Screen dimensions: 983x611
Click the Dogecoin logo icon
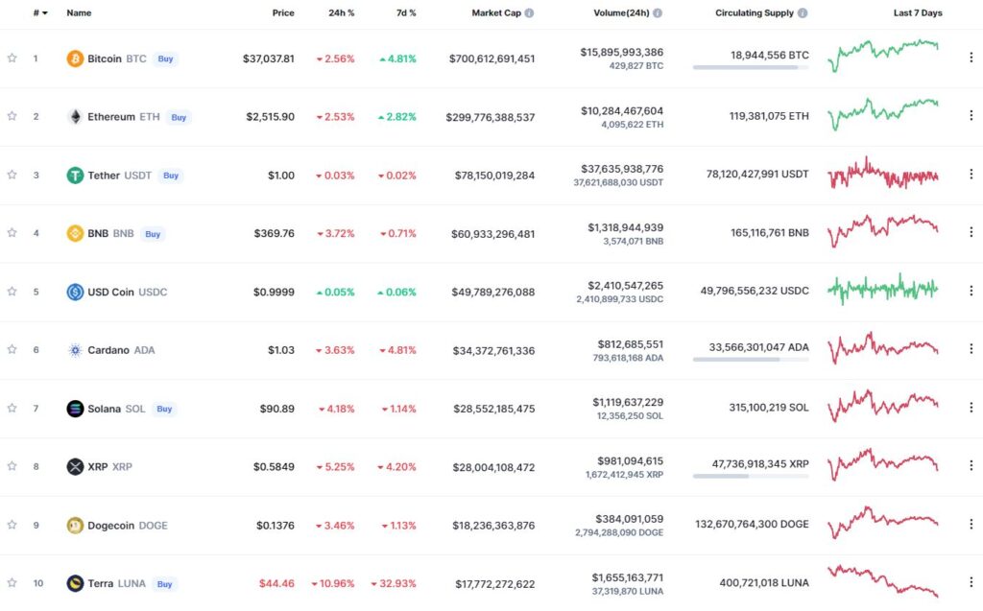tap(75, 525)
